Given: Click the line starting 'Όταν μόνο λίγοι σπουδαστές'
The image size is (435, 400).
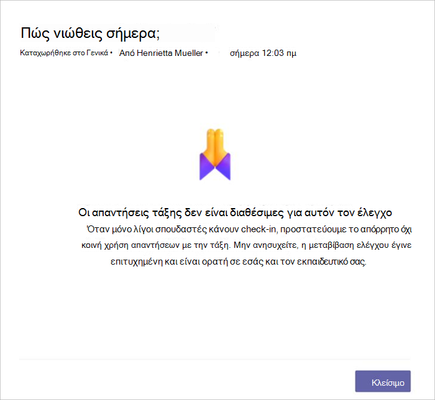Looking at the screenshot, I should point(249,230).
